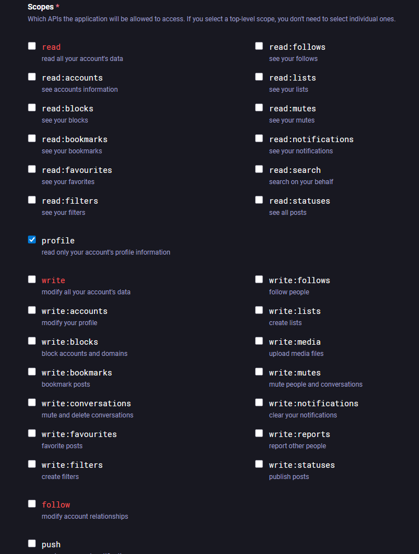Enable read:favourites permission
The image size is (419, 554).
[32, 170]
